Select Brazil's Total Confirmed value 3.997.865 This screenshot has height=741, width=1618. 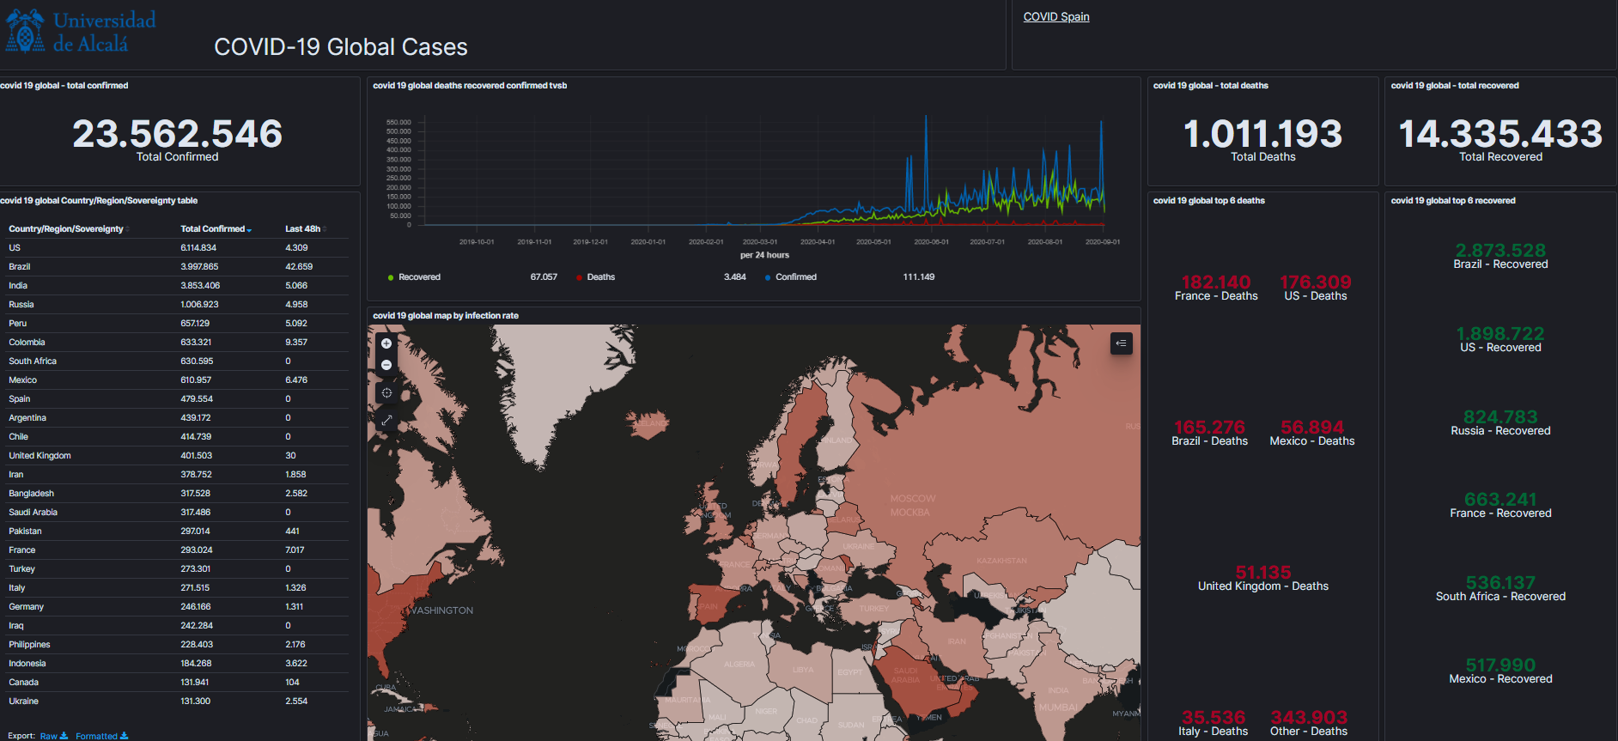[x=199, y=267]
